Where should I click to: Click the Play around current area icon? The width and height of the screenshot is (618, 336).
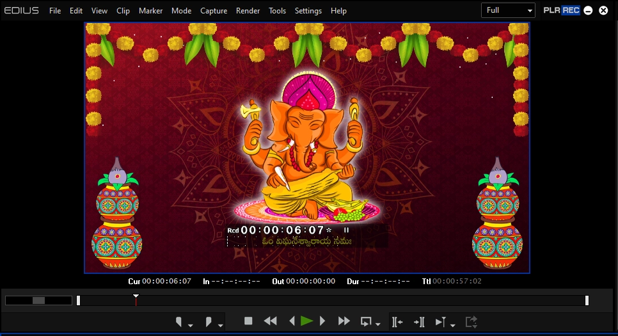[440, 322]
